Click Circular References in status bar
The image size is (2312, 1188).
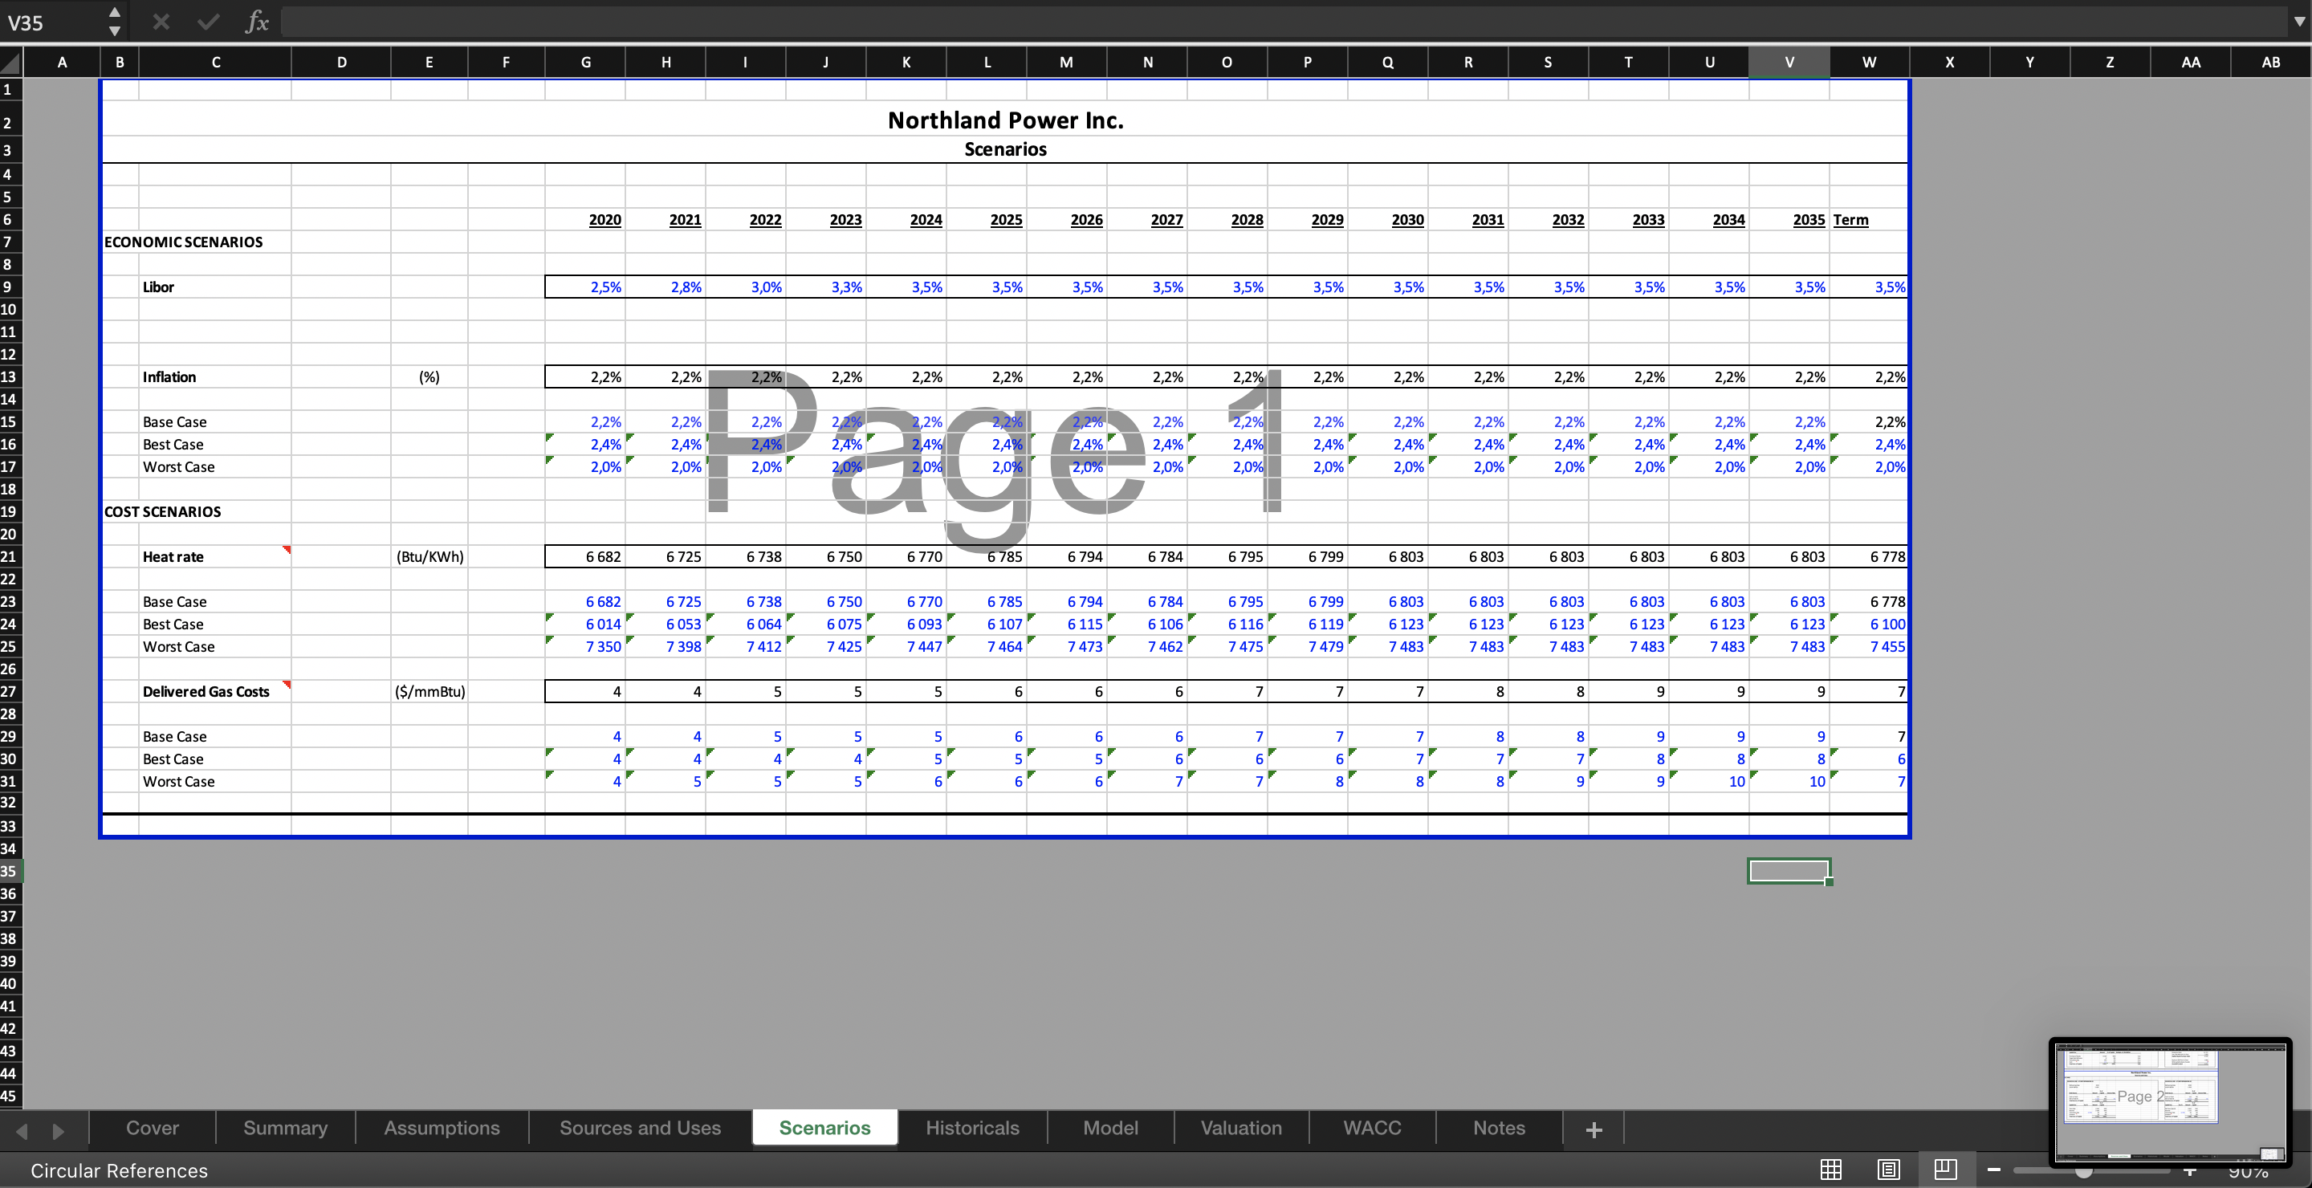pyautogui.click(x=120, y=1170)
